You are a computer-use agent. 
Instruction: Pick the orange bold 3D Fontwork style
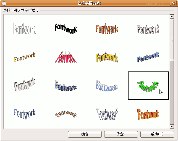[x=148, y=114]
